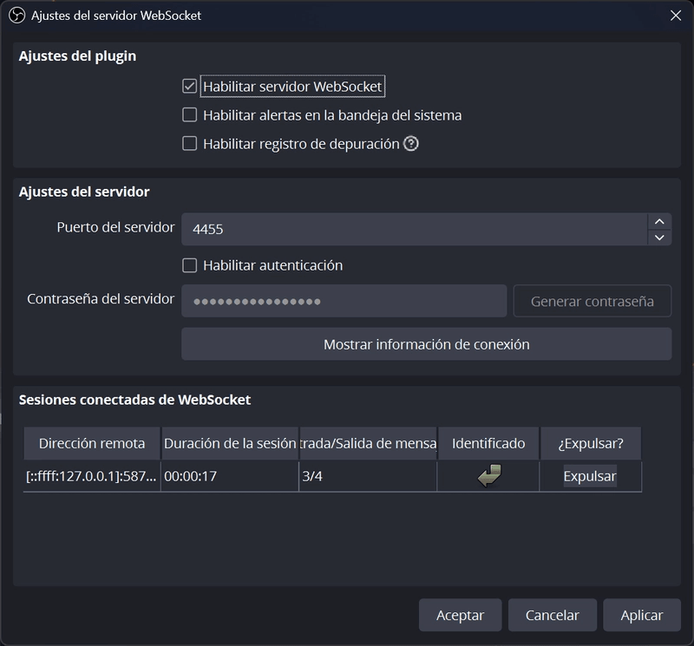Screen dimensions: 694x646
Task: Decrease server port with down arrow
Action: click(659, 238)
